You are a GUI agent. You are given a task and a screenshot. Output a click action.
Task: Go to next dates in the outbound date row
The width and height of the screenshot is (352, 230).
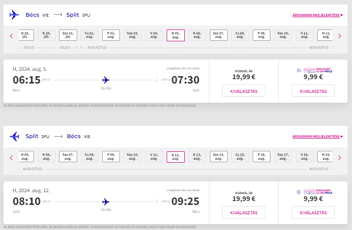[339, 36]
